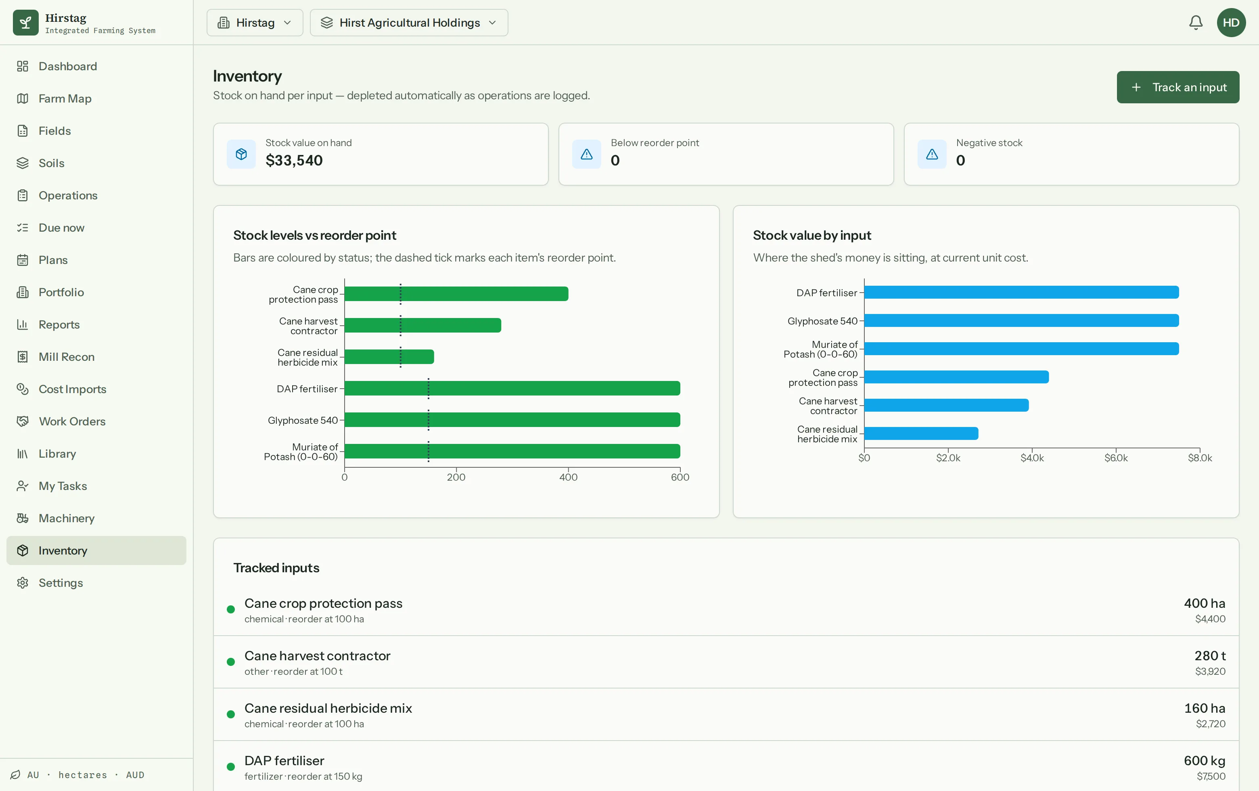Open notifications bell icon
1259x791 pixels.
pyautogui.click(x=1196, y=23)
